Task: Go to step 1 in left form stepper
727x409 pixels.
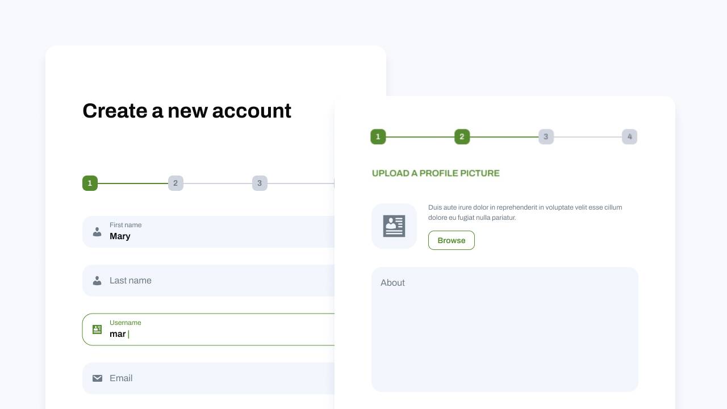Action: (x=90, y=183)
